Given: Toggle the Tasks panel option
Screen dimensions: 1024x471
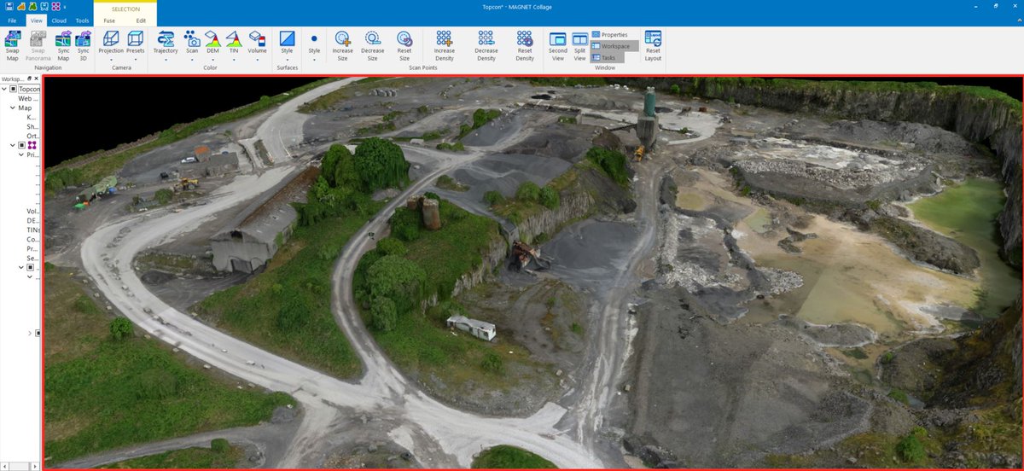Looking at the screenshot, I should pyautogui.click(x=608, y=57).
